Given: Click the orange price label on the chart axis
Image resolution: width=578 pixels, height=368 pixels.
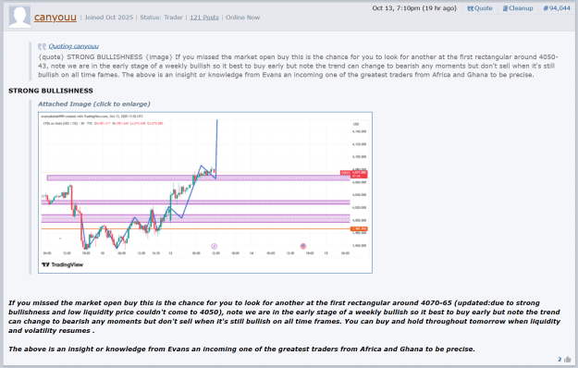Looking at the screenshot, I should click(358, 229).
